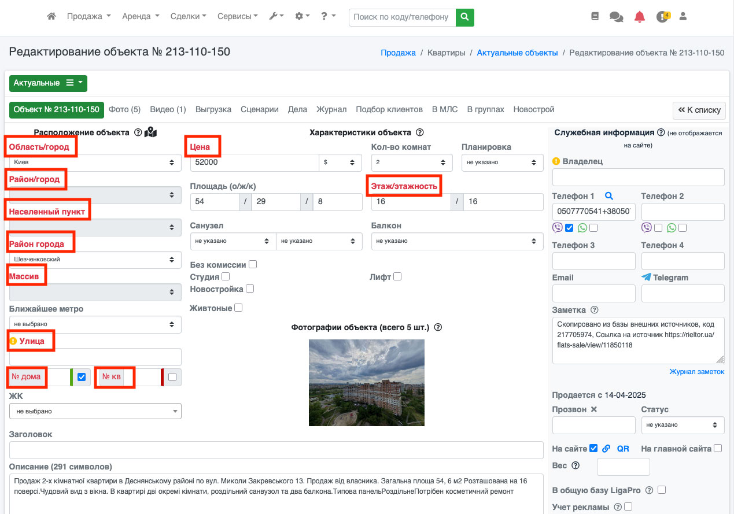The width and height of the screenshot is (734, 514).
Task: Click the К списку button
Action: pyautogui.click(x=699, y=110)
